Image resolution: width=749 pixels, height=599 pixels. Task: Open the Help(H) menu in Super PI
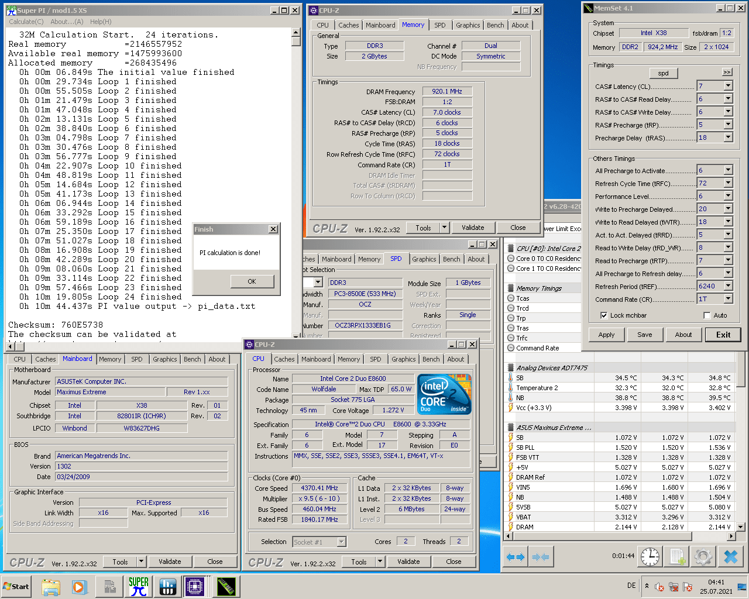pyautogui.click(x=101, y=22)
